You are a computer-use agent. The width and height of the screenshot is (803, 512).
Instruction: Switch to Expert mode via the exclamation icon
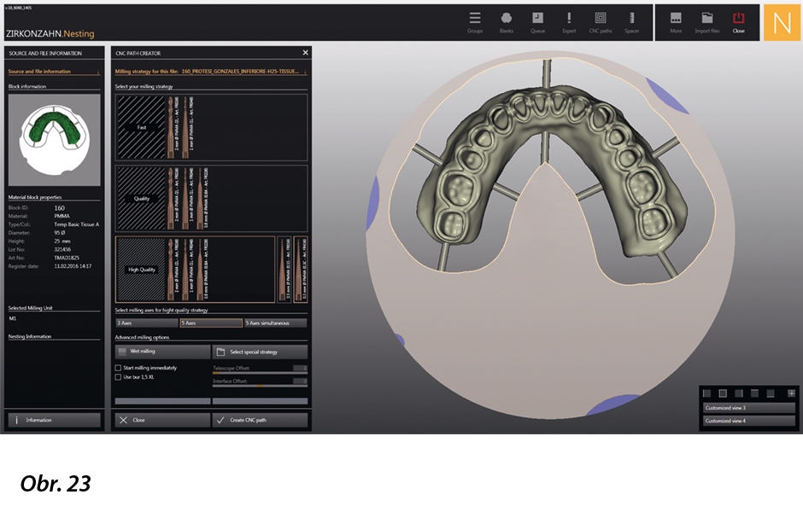[569, 22]
